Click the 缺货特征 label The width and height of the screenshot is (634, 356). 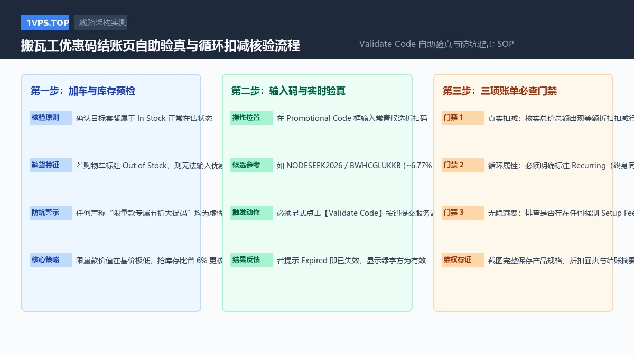(x=51, y=165)
